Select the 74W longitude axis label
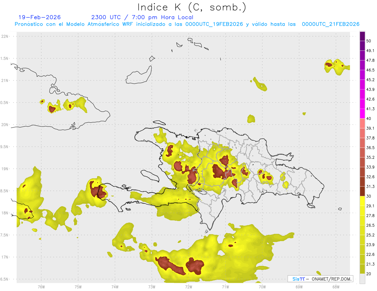 tap(115, 287)
